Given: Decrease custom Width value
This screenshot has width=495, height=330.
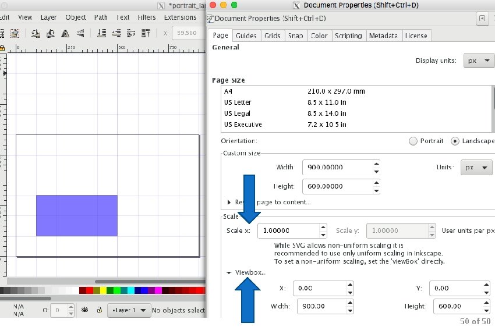Looking at the screenshot, I should (x=376, y=171).
